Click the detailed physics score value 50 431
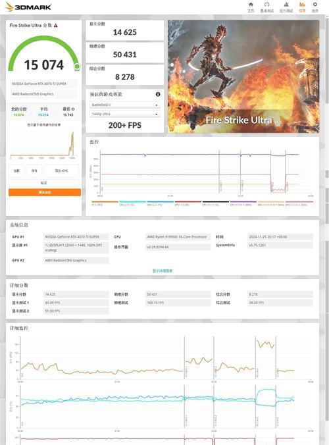329x445 pixels. (x=178, y=294)
